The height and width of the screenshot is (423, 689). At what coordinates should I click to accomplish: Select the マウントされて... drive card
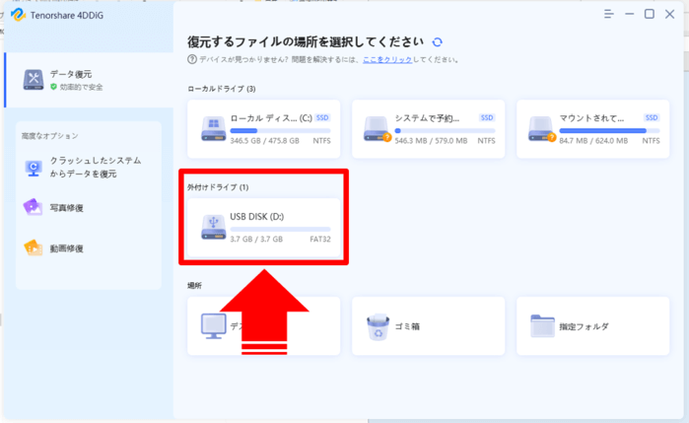point(592,129)
